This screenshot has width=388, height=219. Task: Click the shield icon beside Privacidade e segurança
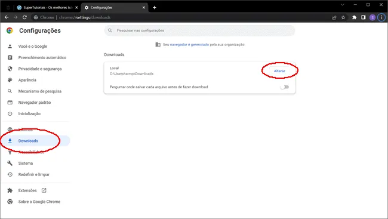pyautogui.click(x=10, y=69)
